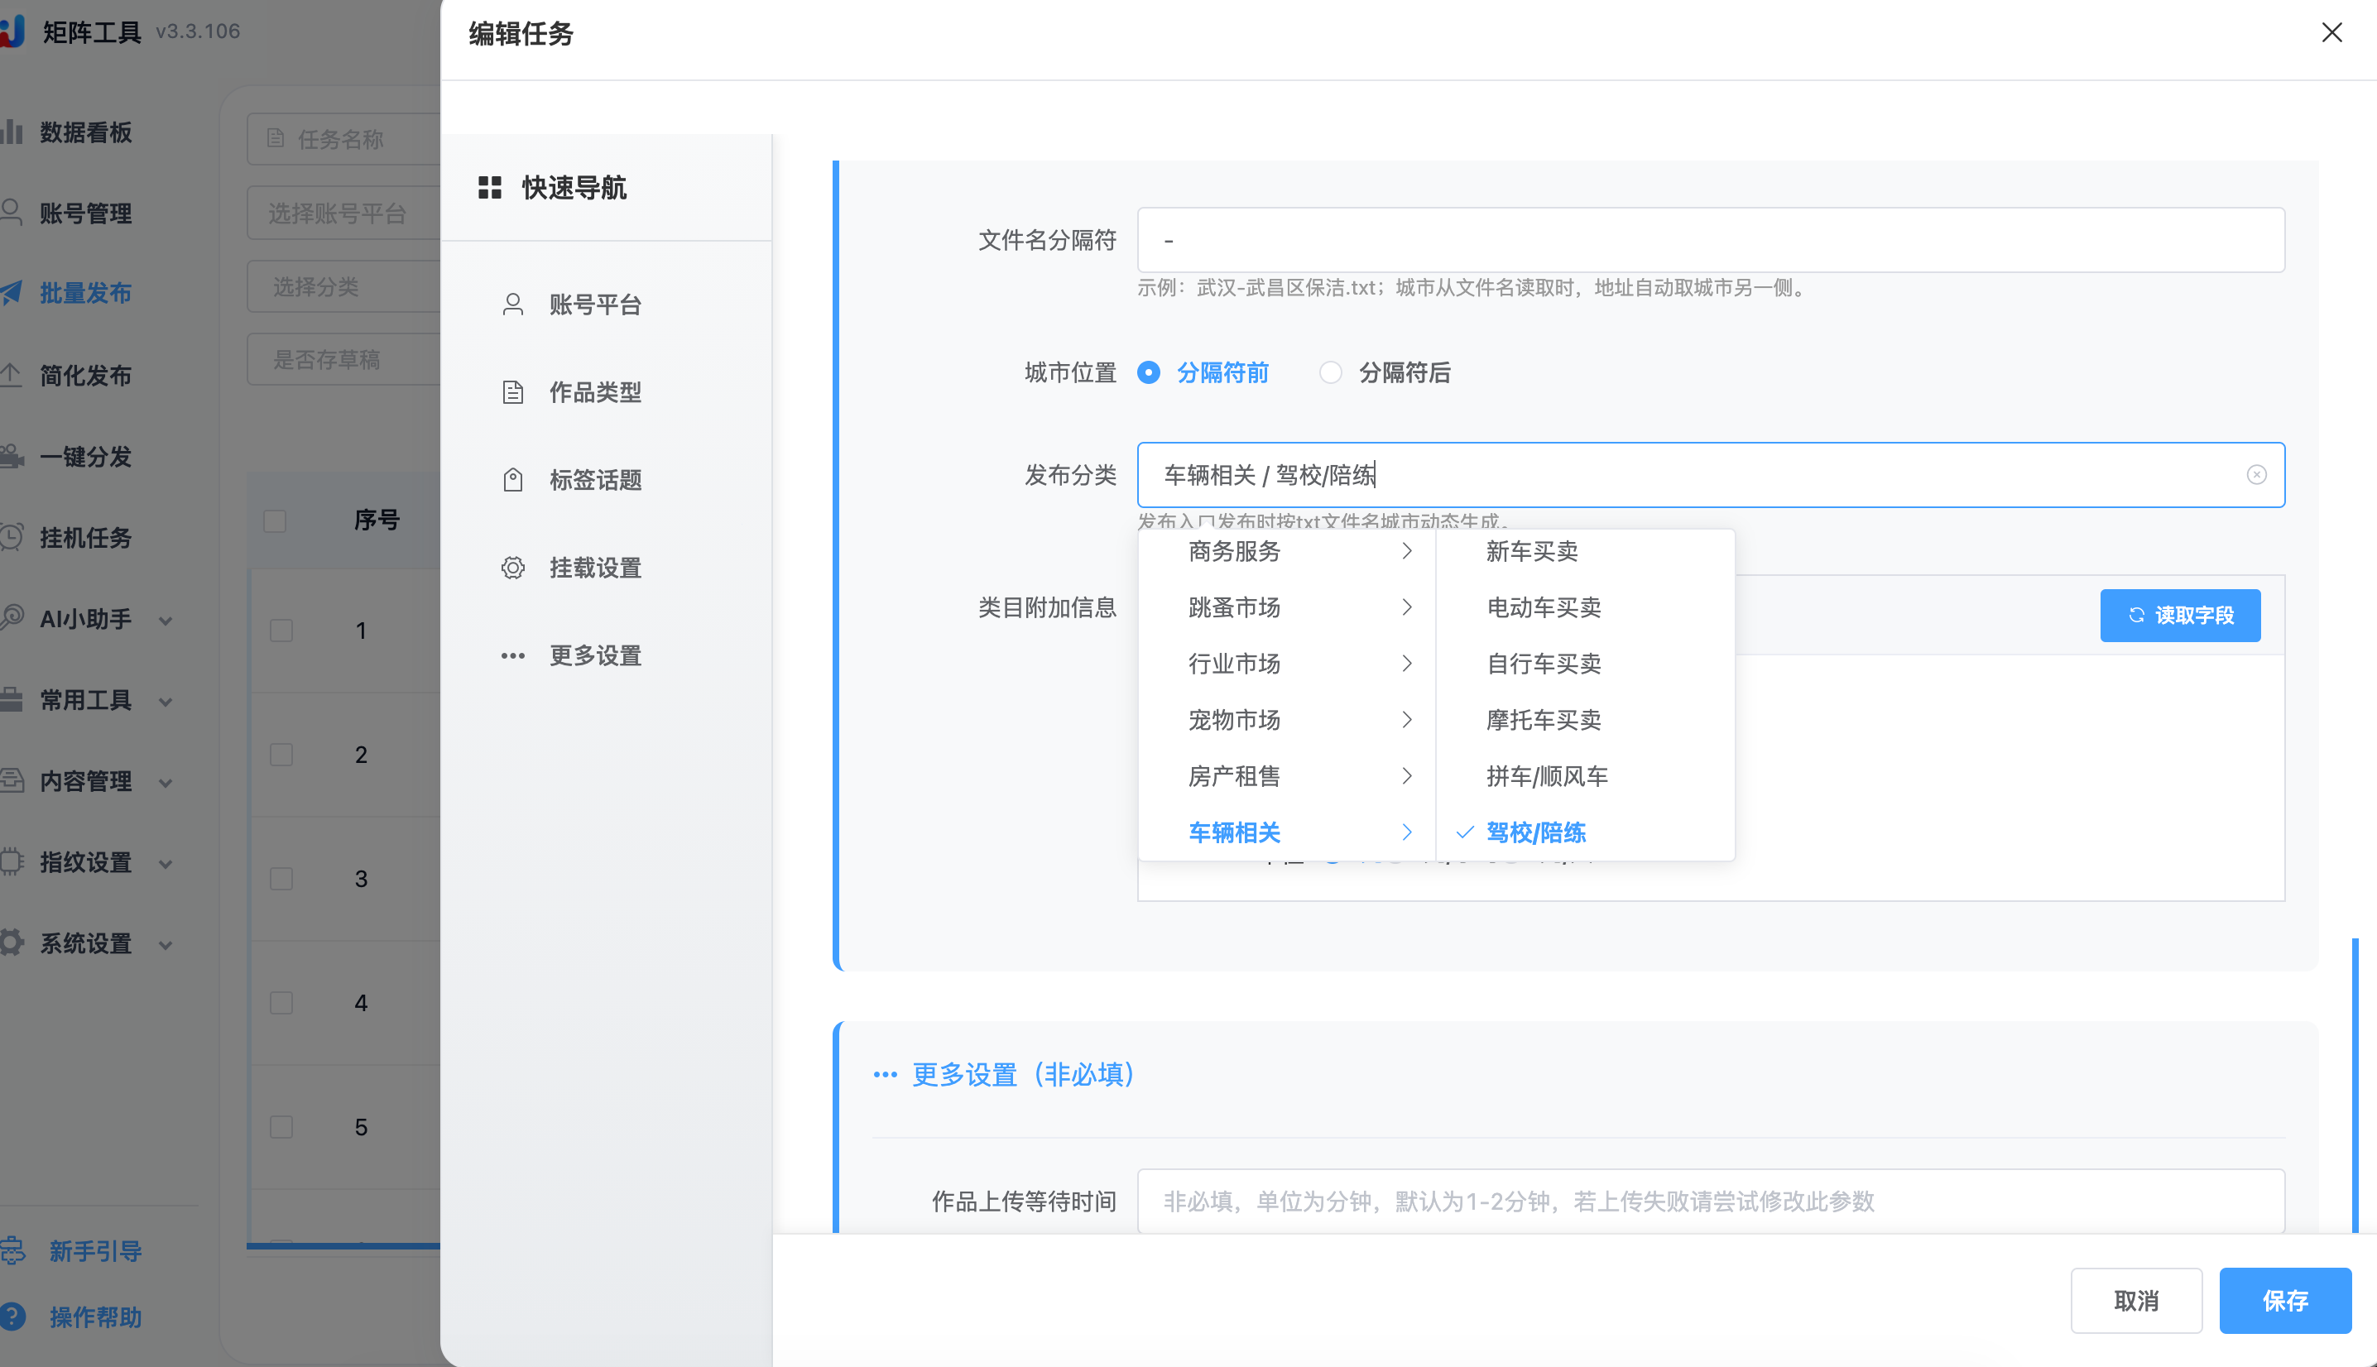Open the 选择分类 dropdown in background filter
Image resolution: width=2377 pixels, height=1367 pixels.
click(x=343, y=286)
